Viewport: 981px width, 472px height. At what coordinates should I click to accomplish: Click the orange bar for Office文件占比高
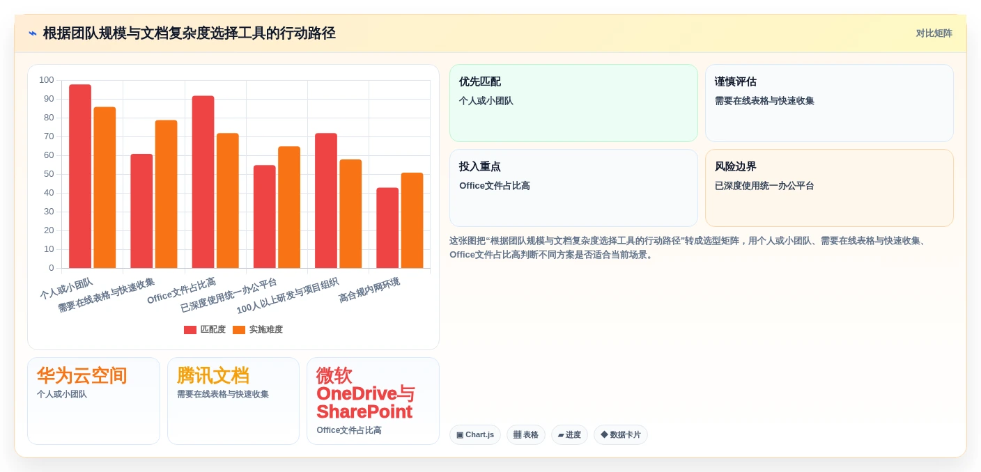(x=228, y=200)
